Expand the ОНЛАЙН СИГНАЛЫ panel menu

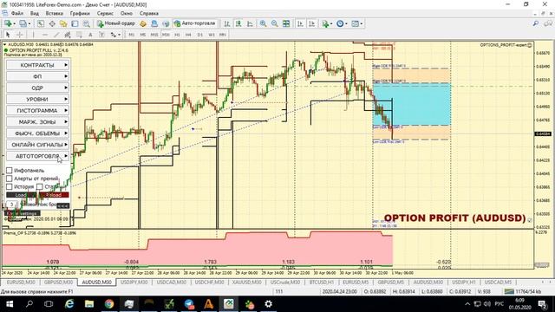(37, 145)
